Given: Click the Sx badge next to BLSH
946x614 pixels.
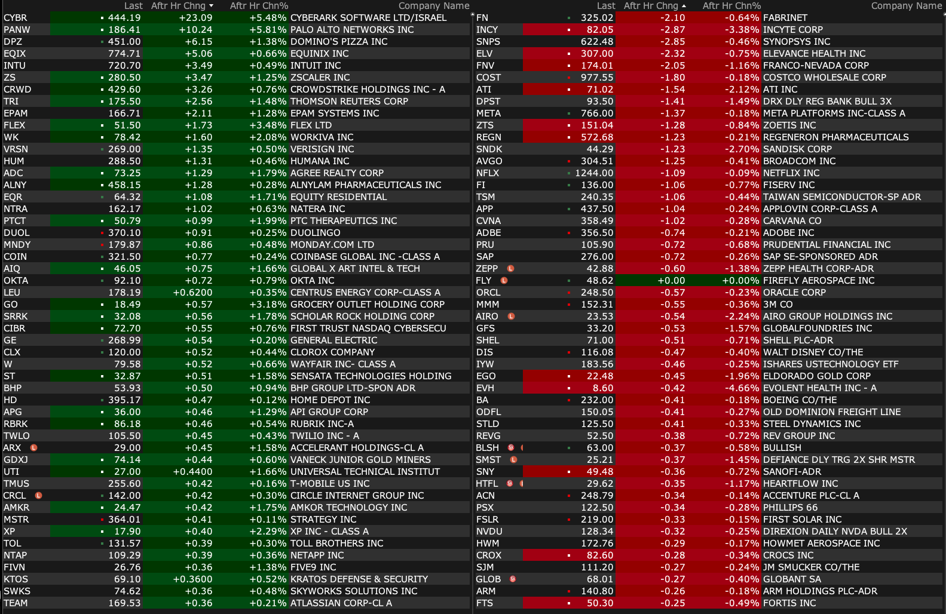Looking at the screenshot, I should point(511,448).
